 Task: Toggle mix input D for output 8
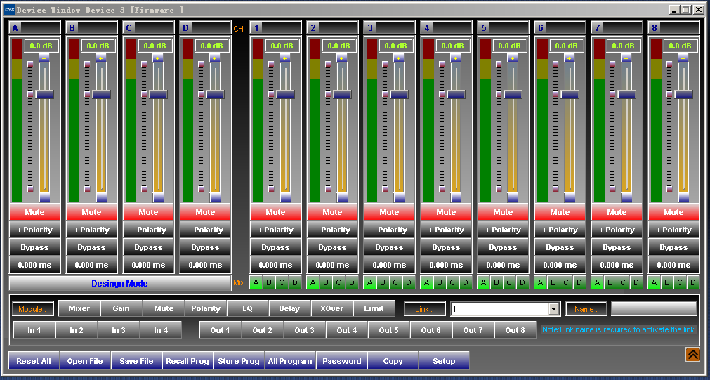pyautogui.click(x=692, y=282)
